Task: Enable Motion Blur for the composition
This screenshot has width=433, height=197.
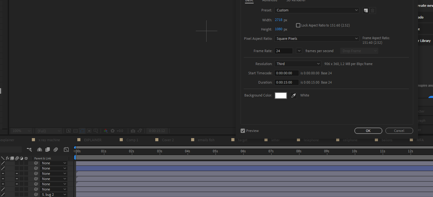Action: click(56, 150)
